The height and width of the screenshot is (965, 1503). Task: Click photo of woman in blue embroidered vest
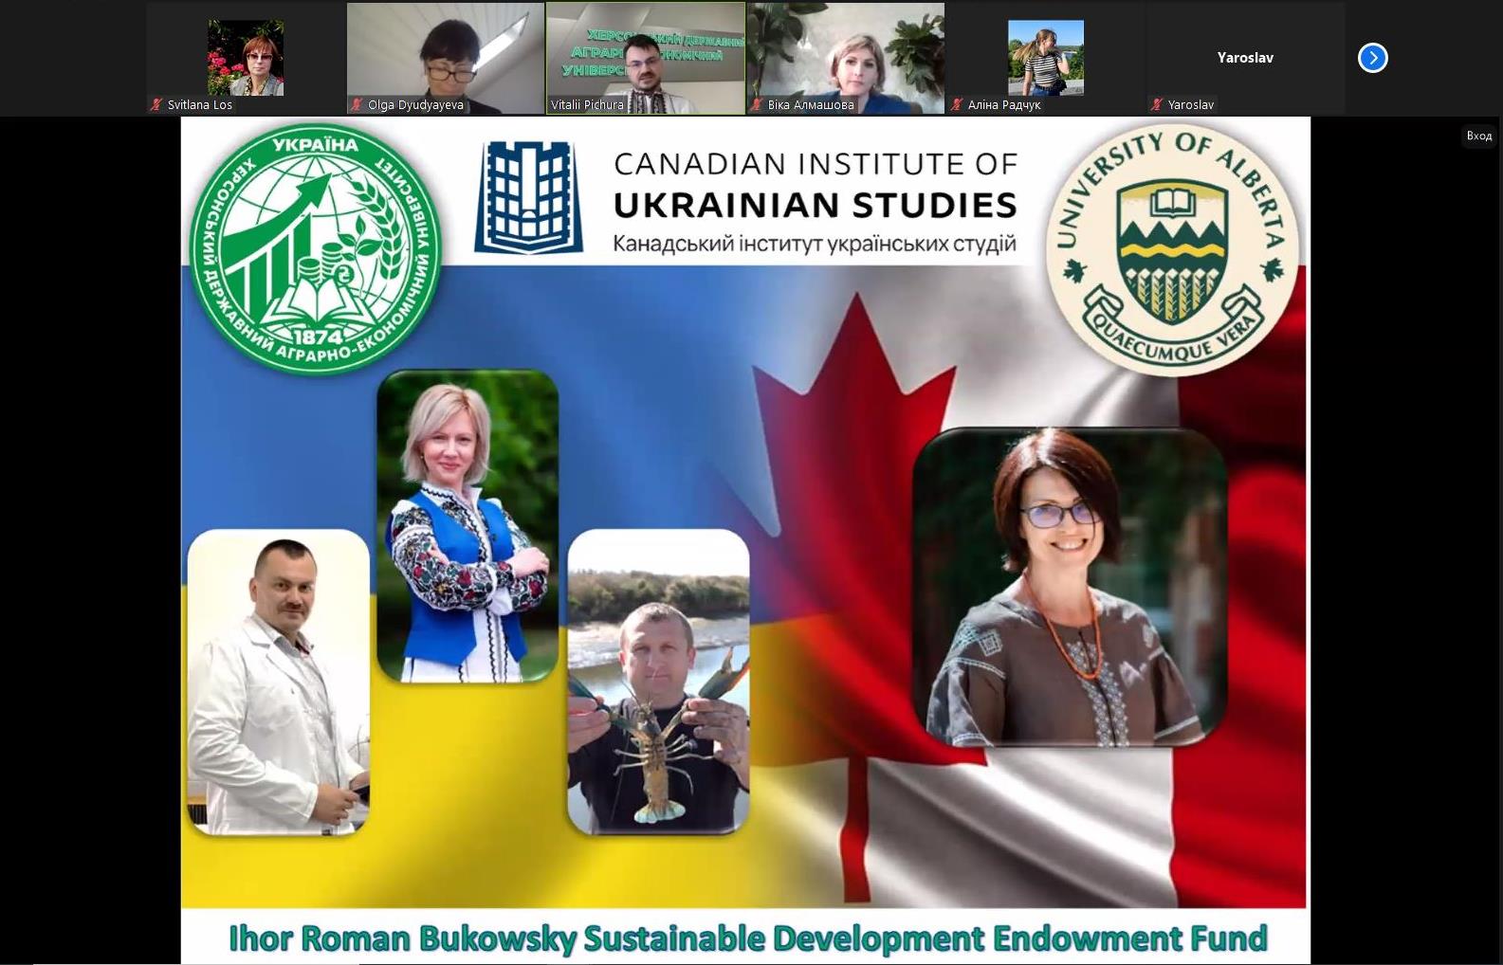click(467, 526)
